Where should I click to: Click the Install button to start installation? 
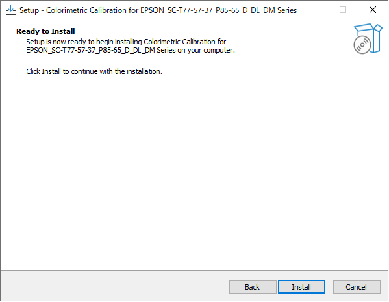[301, 287]
